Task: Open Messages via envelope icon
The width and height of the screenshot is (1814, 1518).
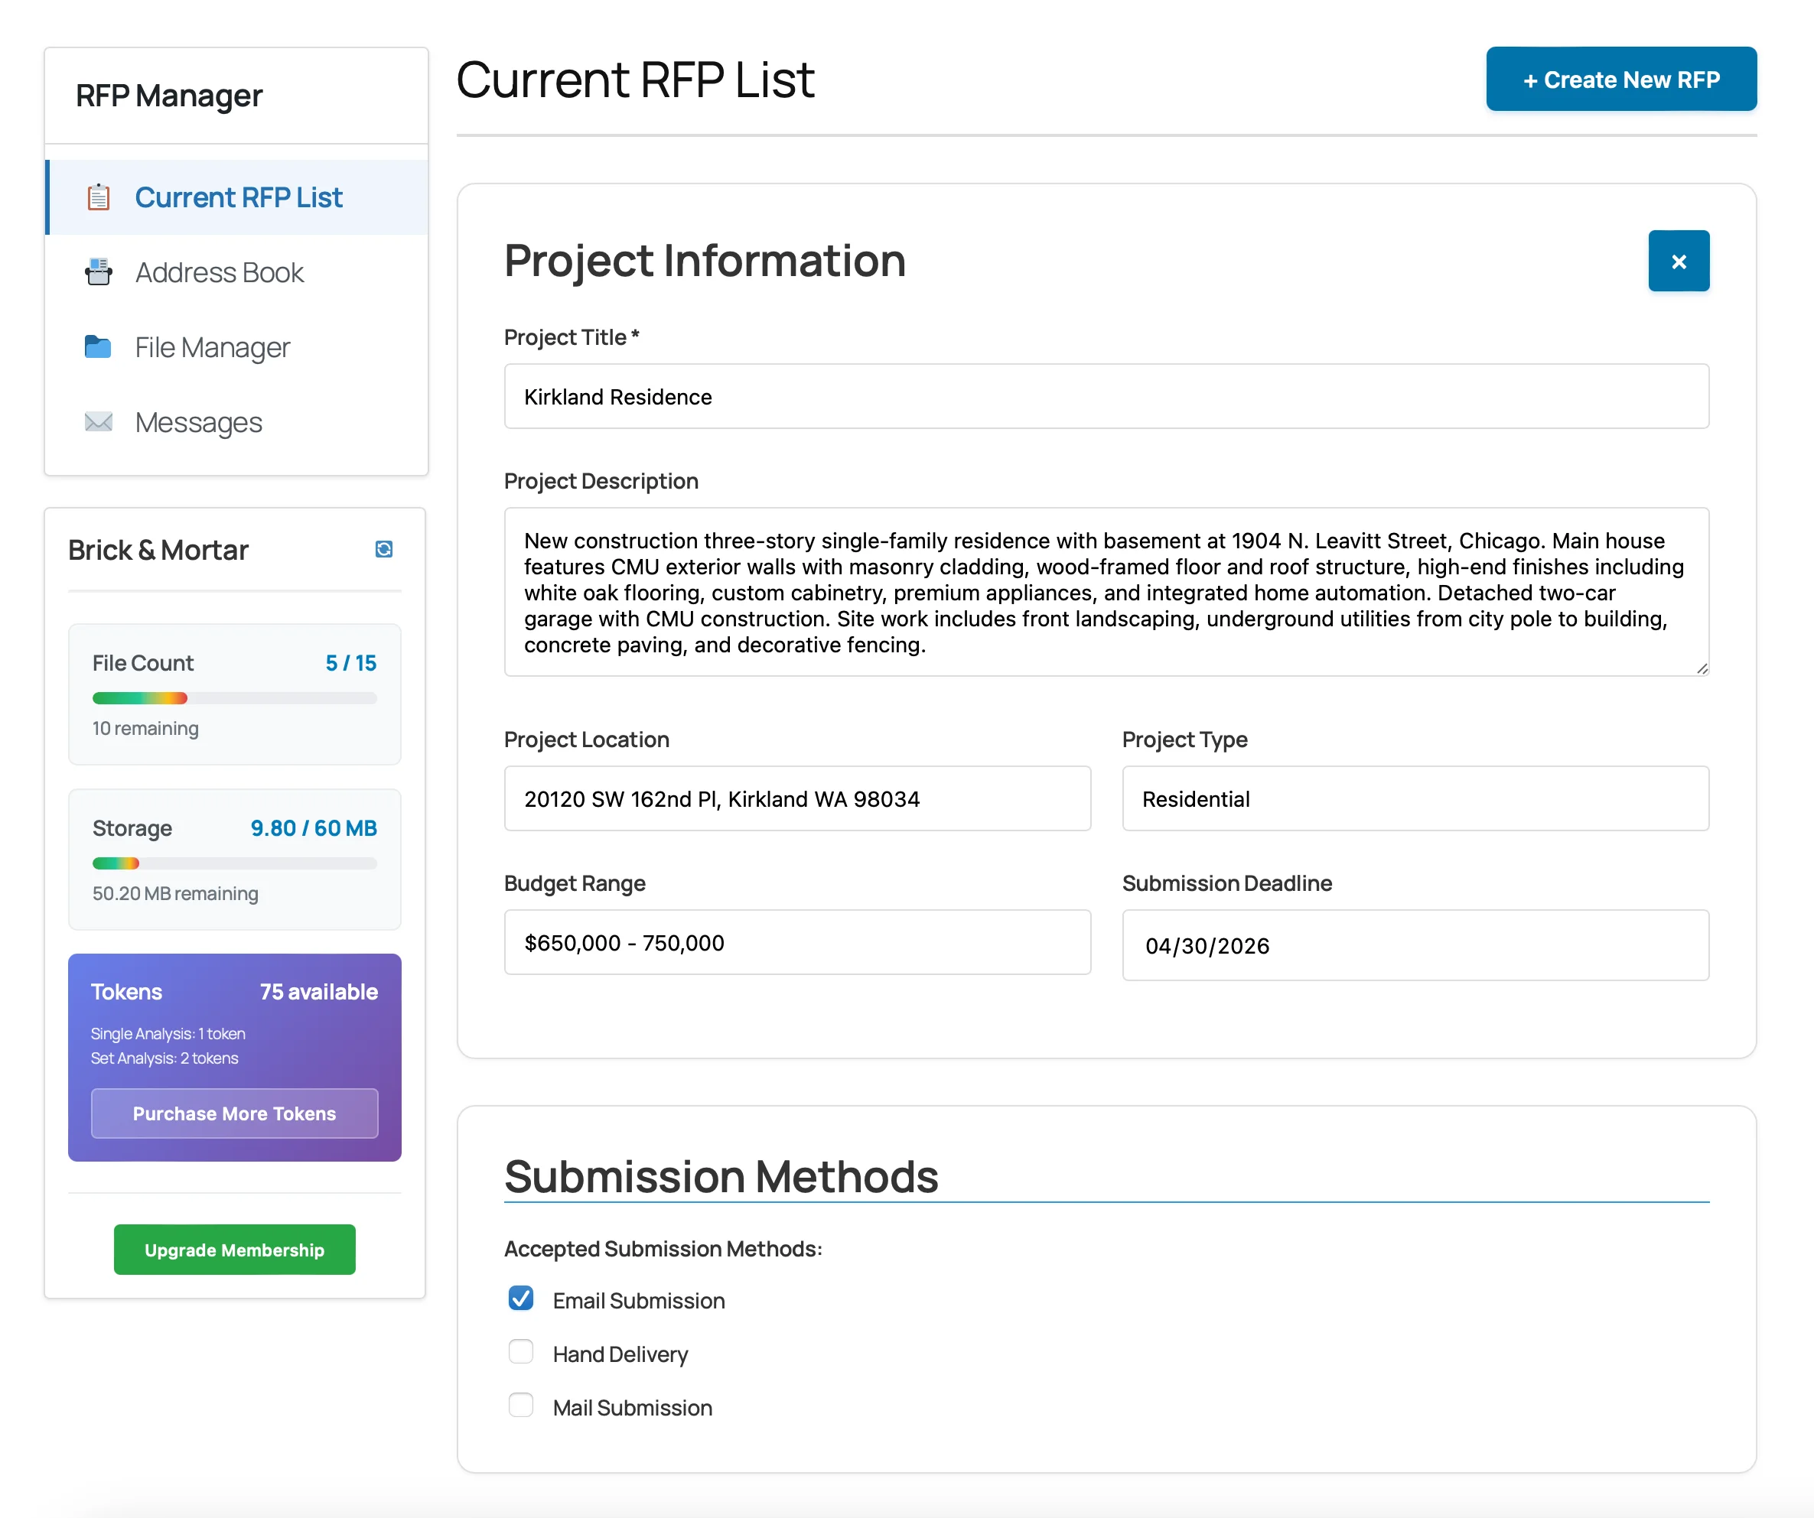Action: point(98,422)
